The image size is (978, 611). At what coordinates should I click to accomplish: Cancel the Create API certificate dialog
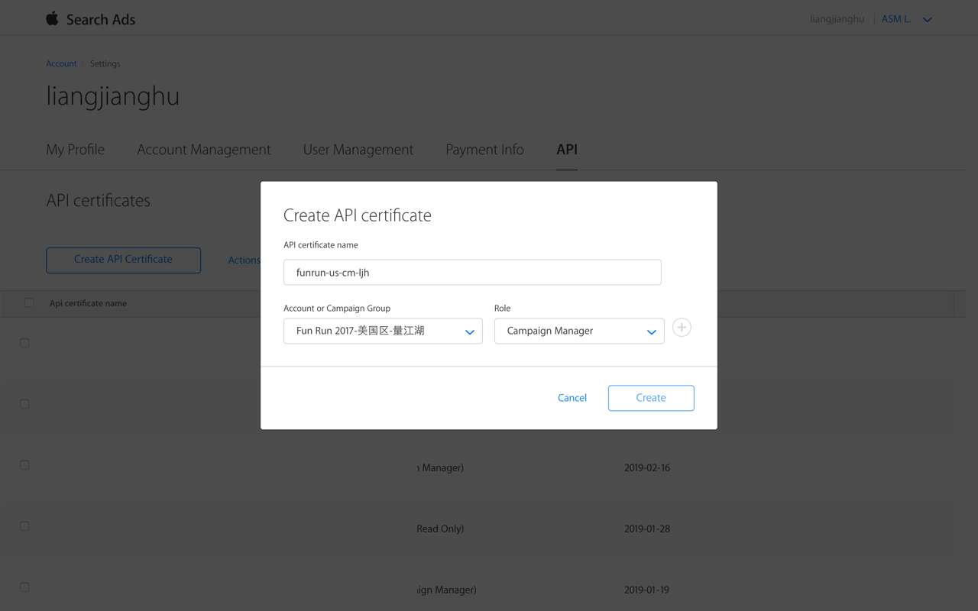click(x=572, y=398)
